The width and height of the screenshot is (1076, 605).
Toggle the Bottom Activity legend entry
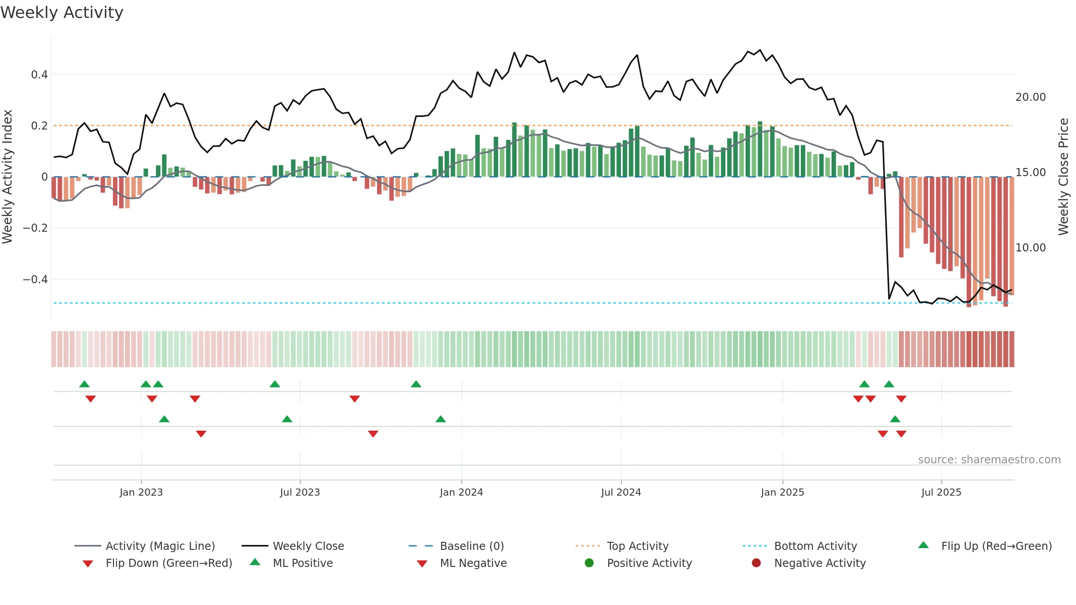(800, 546)
